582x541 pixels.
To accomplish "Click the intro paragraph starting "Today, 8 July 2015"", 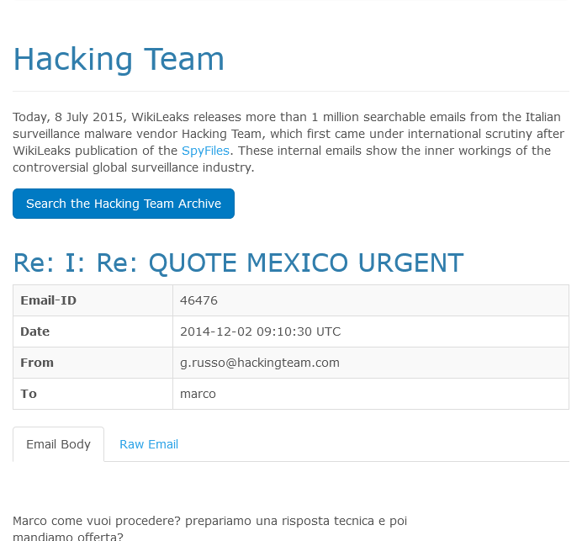I will [x=288, y=142].
